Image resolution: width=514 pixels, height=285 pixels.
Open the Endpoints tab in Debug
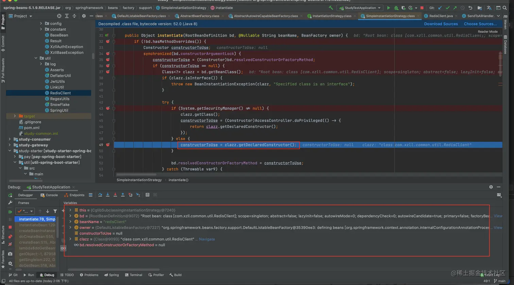point(74,195)
